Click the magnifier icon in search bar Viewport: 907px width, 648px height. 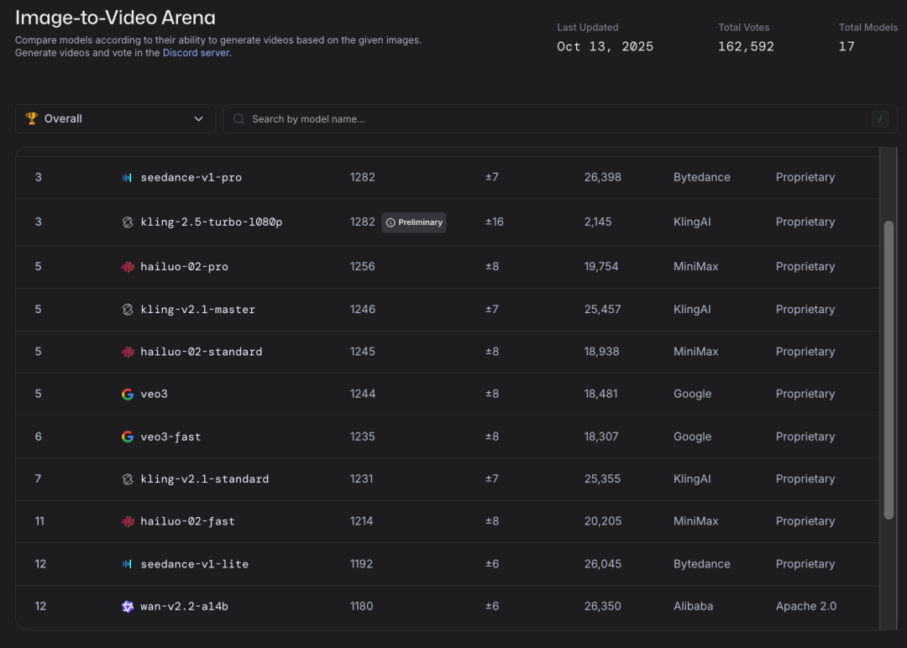tap(239, 119)
